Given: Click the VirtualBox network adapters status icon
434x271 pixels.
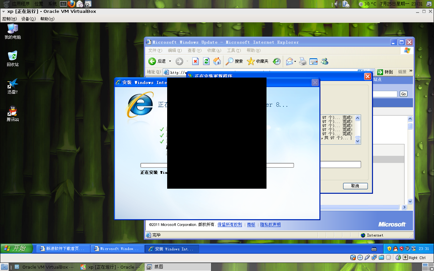Looking at the screenshot, I should tap(374, 258).
